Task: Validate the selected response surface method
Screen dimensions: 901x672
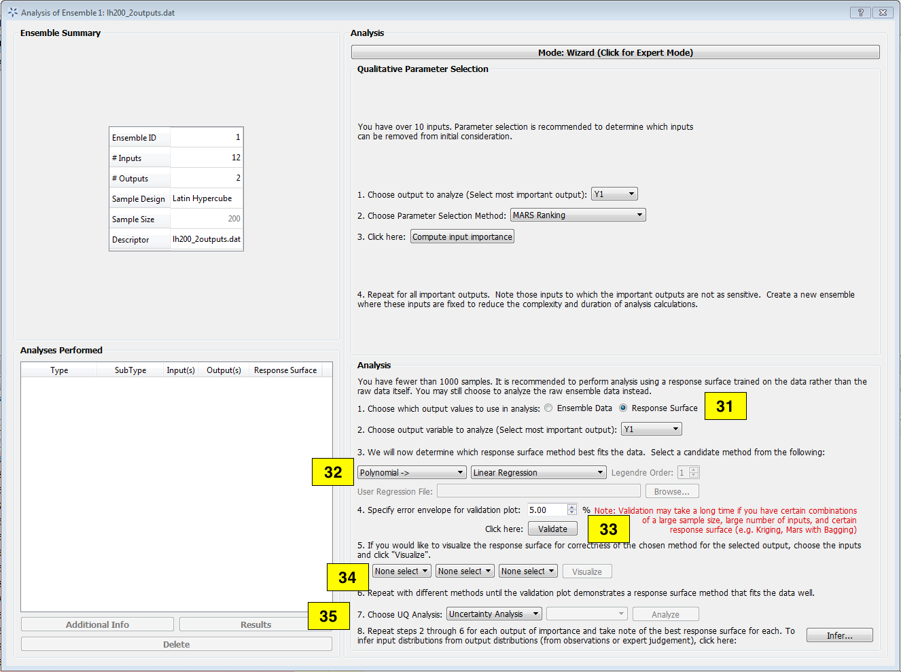Action: (552, 528)
